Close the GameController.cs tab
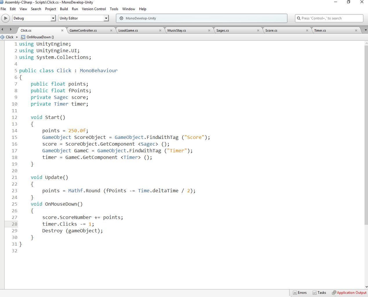This screenshot has width=368, height=297. (x=111, y=30)
